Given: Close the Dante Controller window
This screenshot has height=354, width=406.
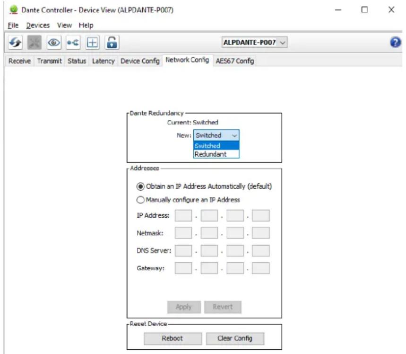Looking at the screenshot, I should click(391, 10).
